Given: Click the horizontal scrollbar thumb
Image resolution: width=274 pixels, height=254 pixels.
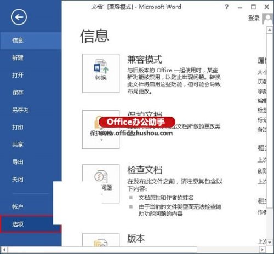Looking at the screenshot, I should [102, 250].
